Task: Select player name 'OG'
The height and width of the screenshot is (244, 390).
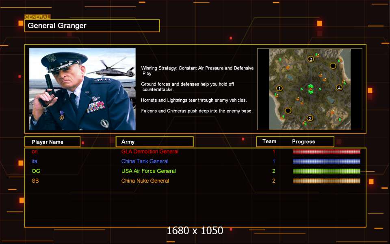Action: (x=36, y=171)
